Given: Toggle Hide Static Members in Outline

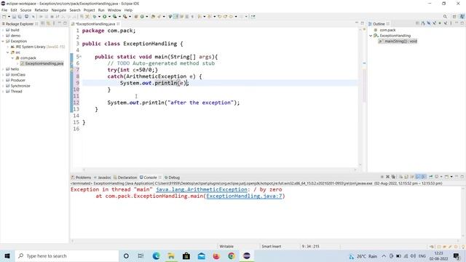Looking at the screenshot, I should [434, 23].
